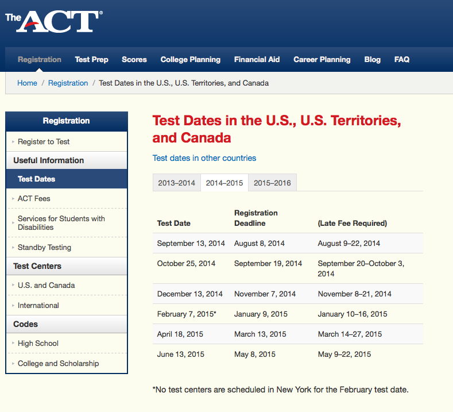Click the June 13, 2015 test date
The width and height of the screenshot is (453, 412).
[180, 354]
